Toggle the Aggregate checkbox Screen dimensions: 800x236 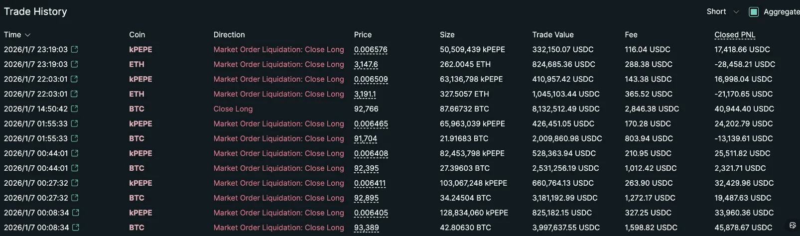[754, 12]
